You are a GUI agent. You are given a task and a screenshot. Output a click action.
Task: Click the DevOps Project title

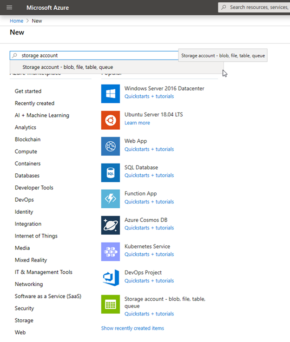click(x=143, y=273)
